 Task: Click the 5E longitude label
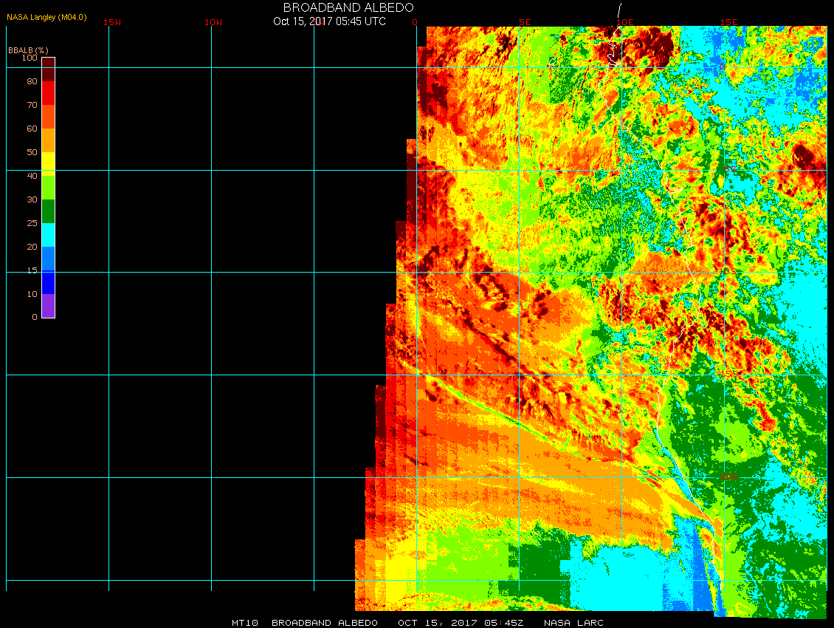pyautogui.click(x=525, y=22)
